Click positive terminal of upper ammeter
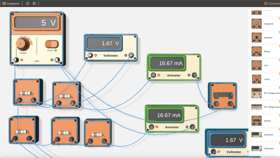This screenshot has width=280, height=158. (153, 75)
